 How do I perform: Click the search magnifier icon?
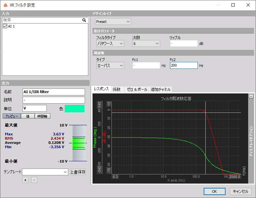[x=84, y=20]
